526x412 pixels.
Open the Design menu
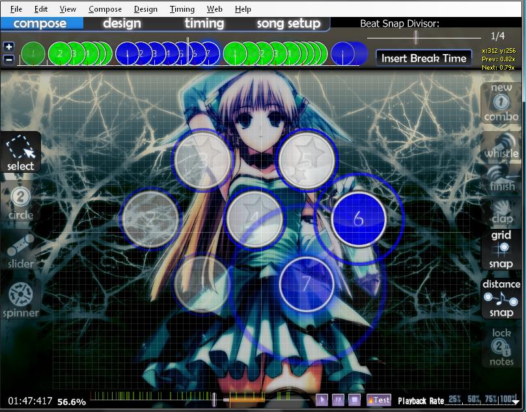145,9
